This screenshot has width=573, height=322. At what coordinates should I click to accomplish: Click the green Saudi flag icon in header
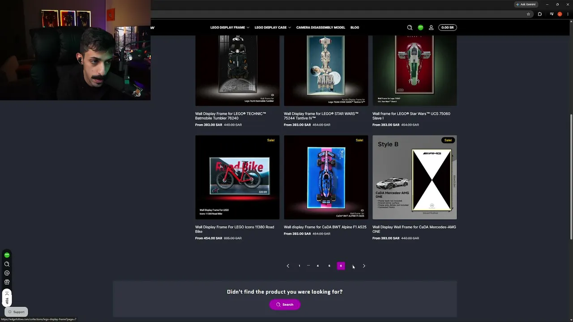pos(420,27)
